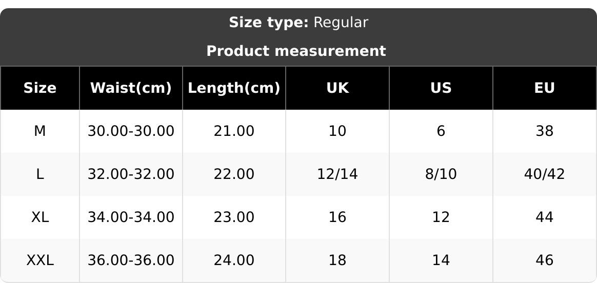Click the XL size cell
The height and width of the screenshot is (283, 597).
(x=40, y=217)
